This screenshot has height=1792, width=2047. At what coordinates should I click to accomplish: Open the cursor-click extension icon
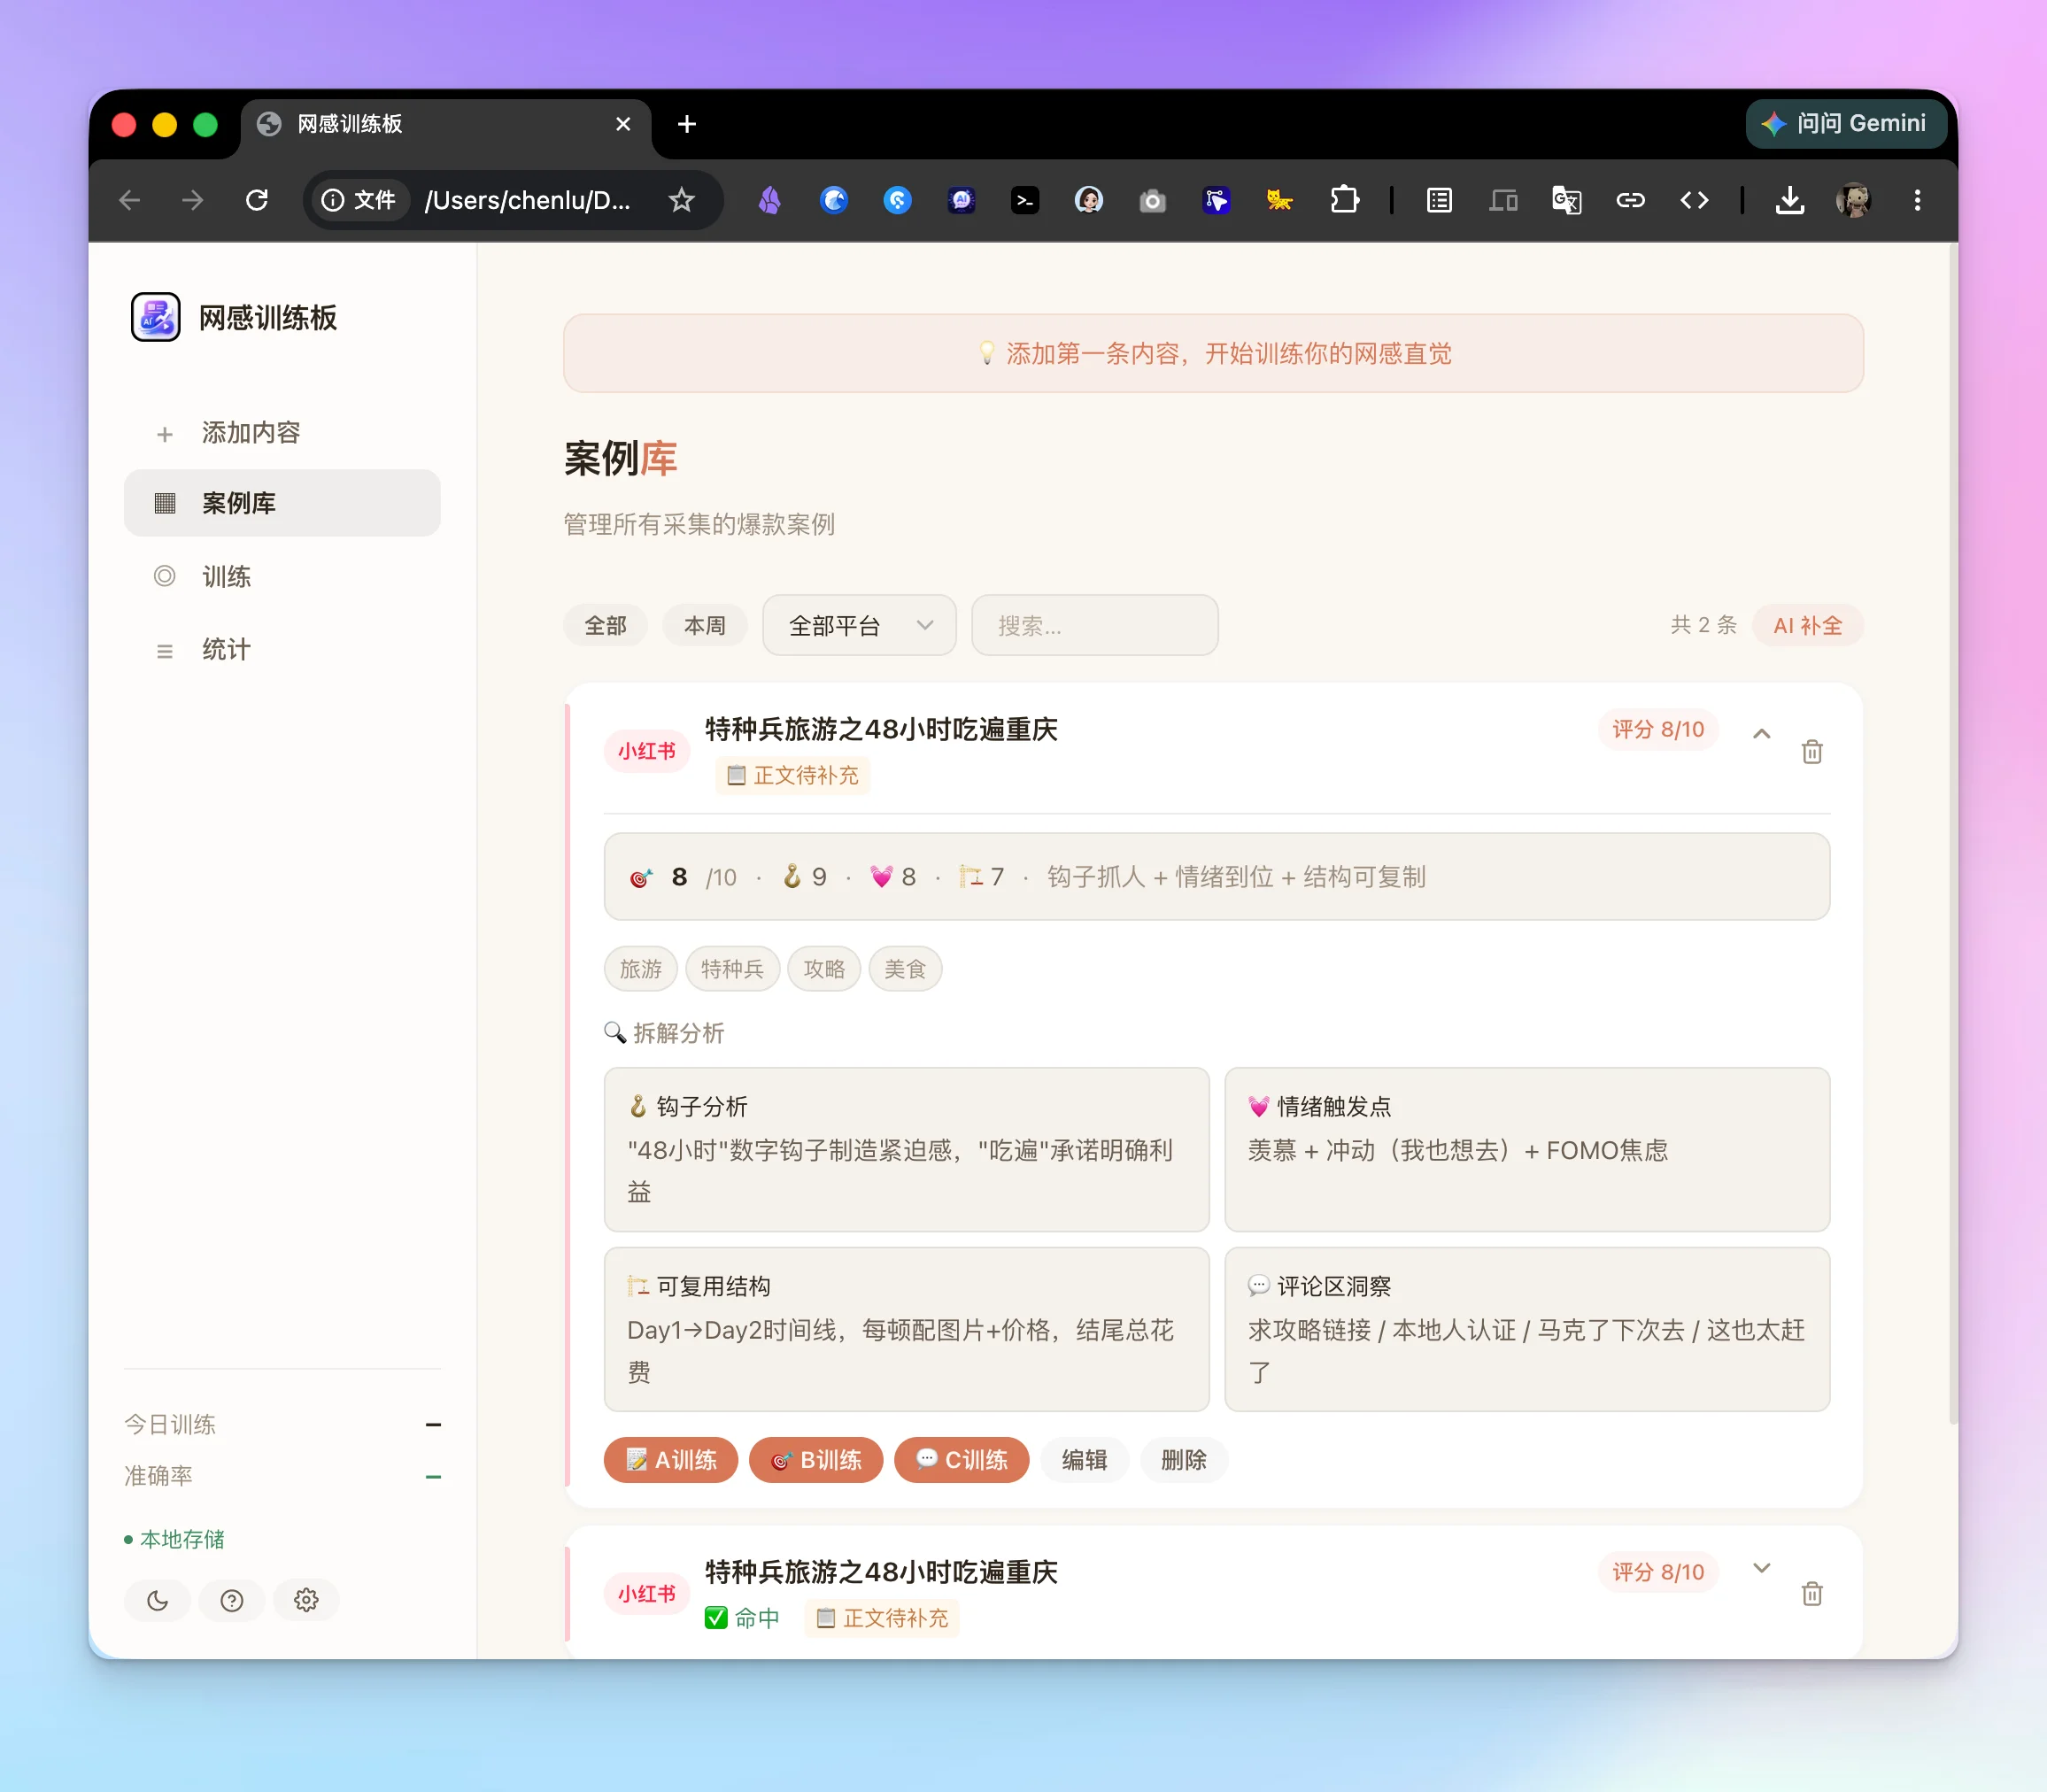[1216, 200]
